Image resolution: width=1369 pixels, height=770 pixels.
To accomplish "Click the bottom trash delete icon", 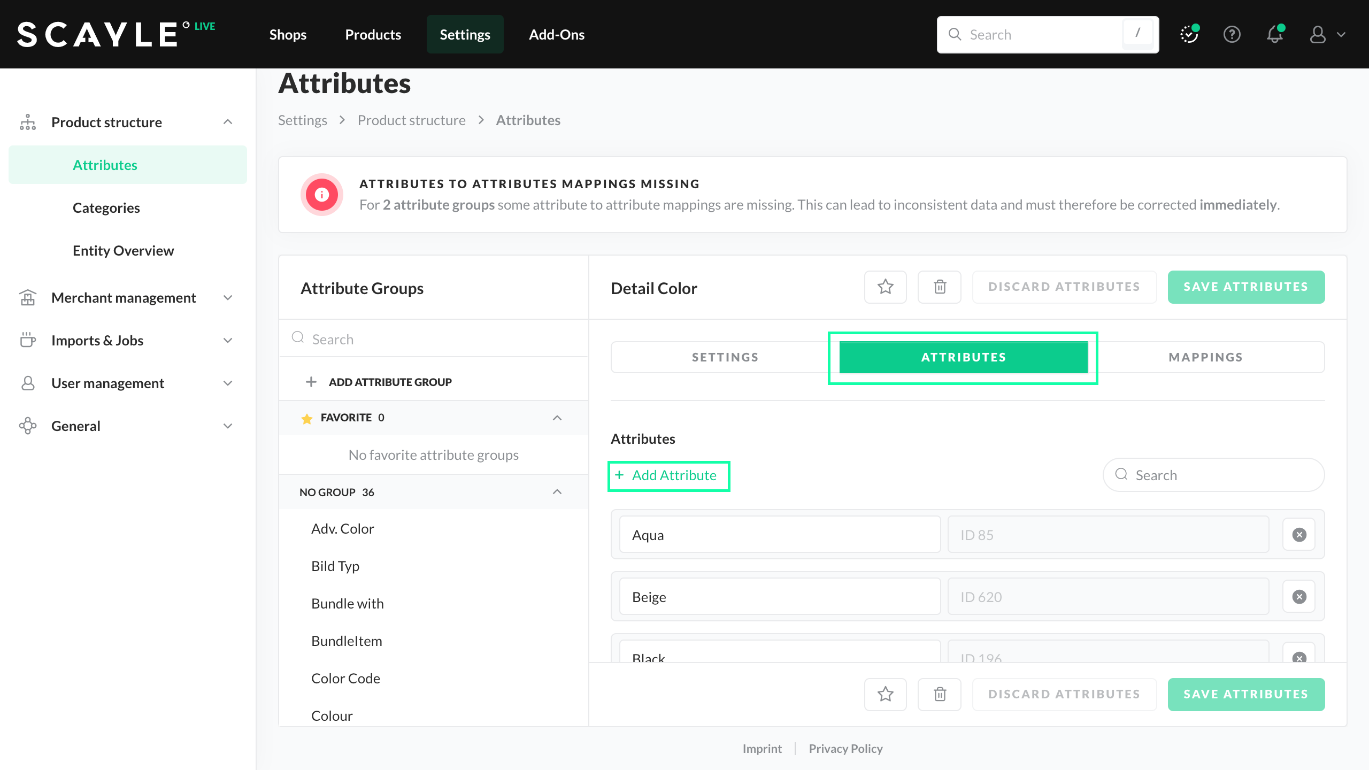I will pyautogui.click(x=940, y=695).
